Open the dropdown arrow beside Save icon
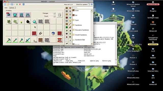 coord(14,5)
